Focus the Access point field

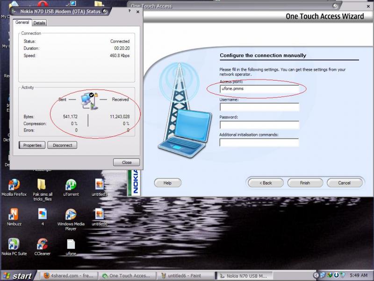pos(259,89)
